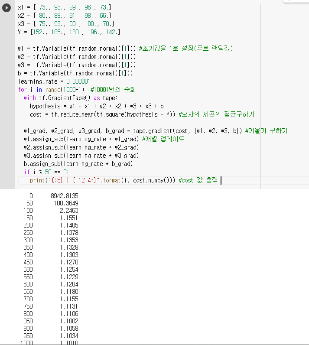Click the if i % 50 == 0 line
Image resolution: width=309 pixels, height=345 pixels.
46,172
